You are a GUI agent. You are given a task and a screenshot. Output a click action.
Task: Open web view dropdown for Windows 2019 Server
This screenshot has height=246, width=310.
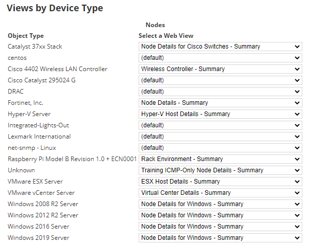coord(220,238)
